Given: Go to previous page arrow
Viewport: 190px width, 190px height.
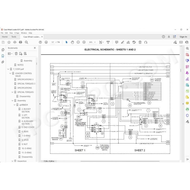Looking at the screenshot, I should [40, 42].
